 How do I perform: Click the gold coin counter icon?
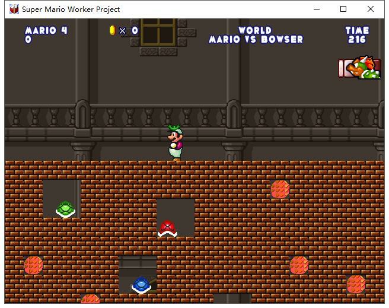pyautogui.click(x=113, y=30)
